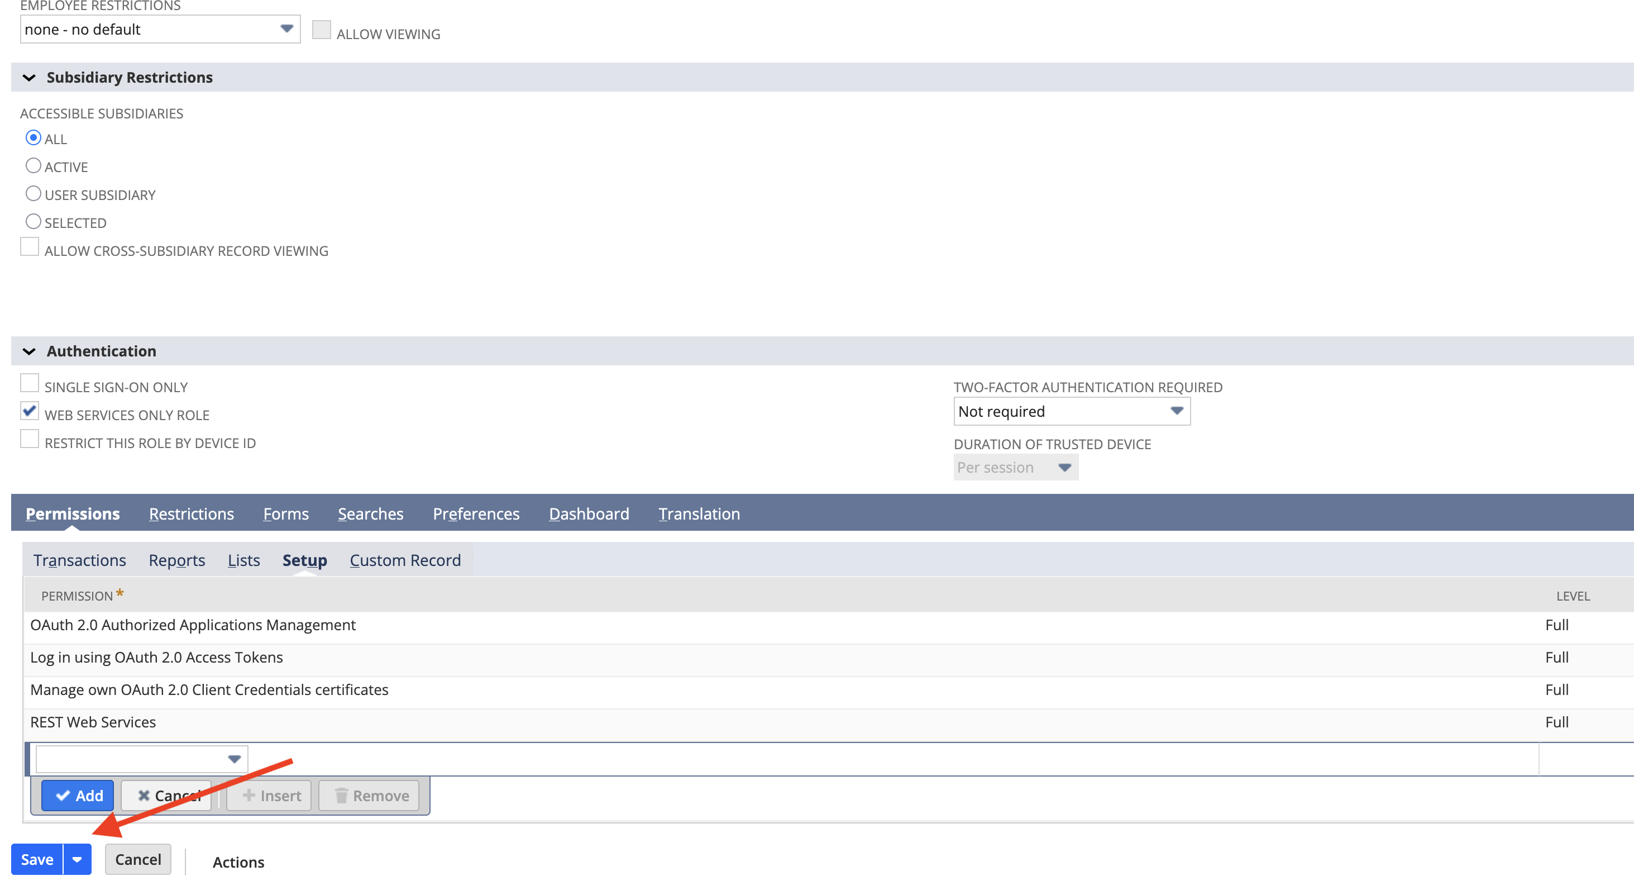Collapse the Authentication section chevron
1634x895 pixels.
coord(29,351)
